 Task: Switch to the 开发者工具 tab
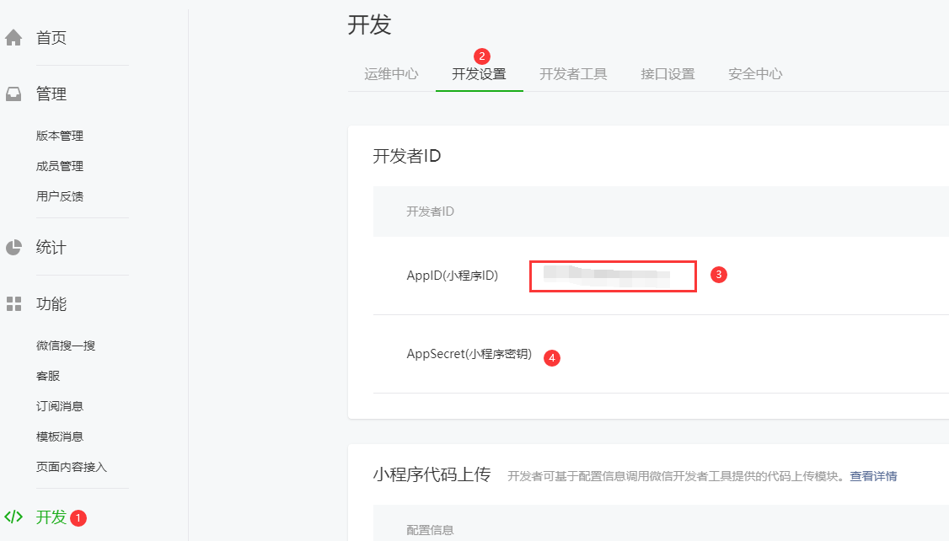[573, 74]
